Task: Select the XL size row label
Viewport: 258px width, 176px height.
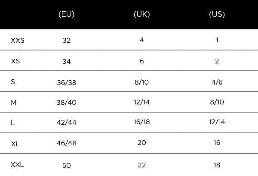Action: click(x=15, y=144)
